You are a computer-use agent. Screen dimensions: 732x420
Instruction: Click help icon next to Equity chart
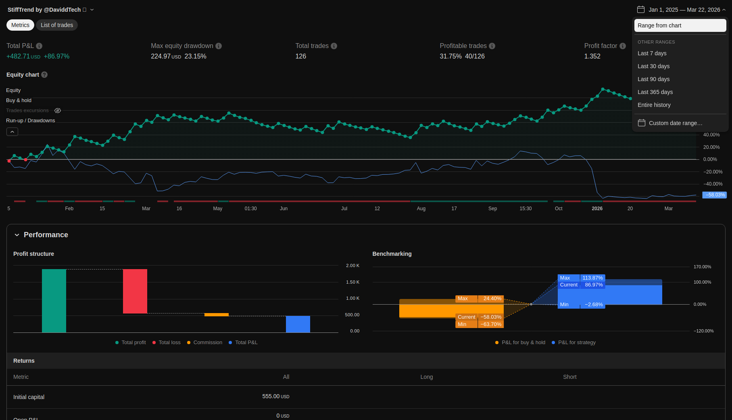[x=44, y=75]
